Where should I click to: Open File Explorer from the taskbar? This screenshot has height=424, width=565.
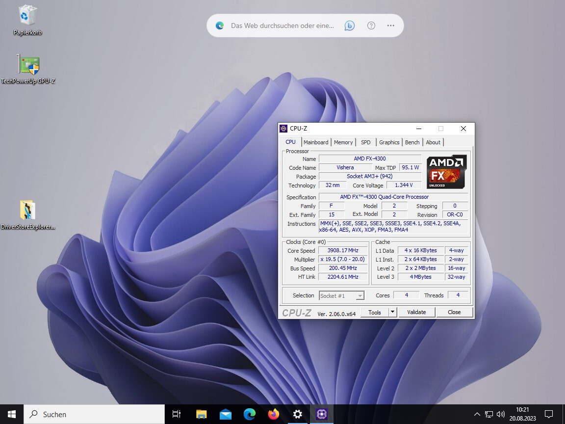[201, 414]
